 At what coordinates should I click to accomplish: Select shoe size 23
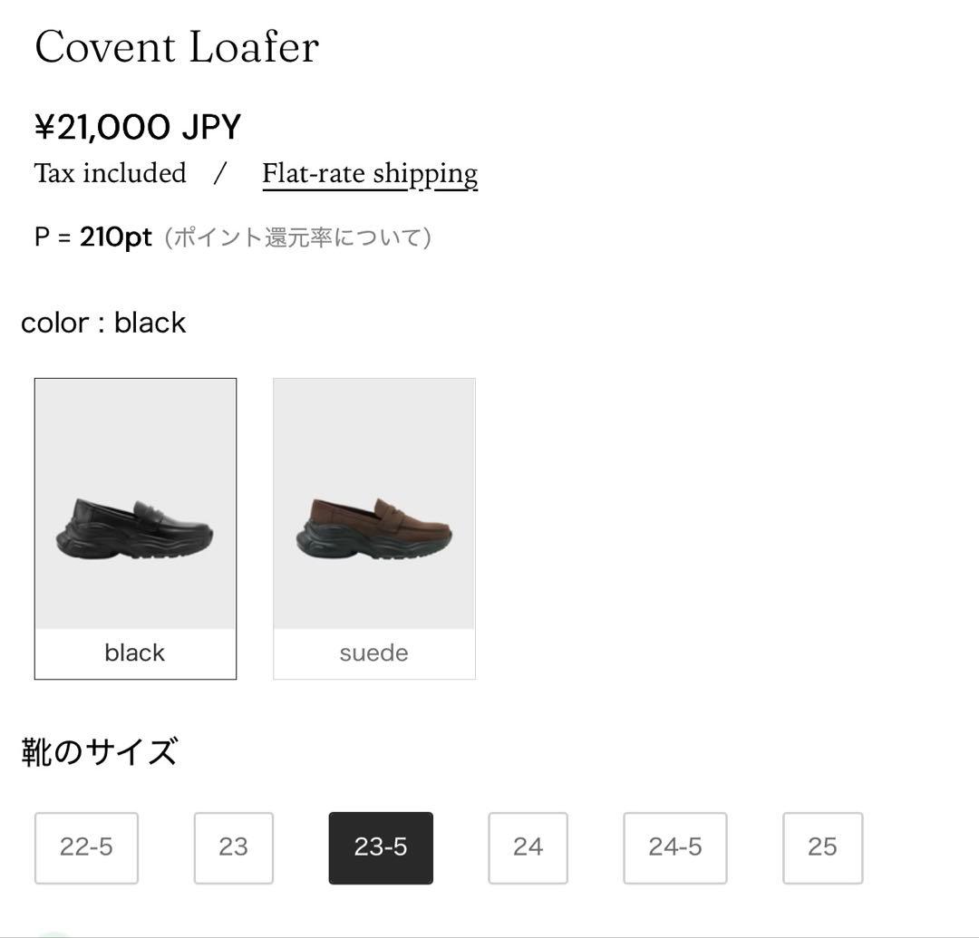233,846
